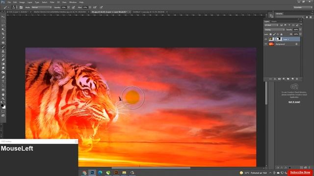Select the Hand tool

point(3,94)
